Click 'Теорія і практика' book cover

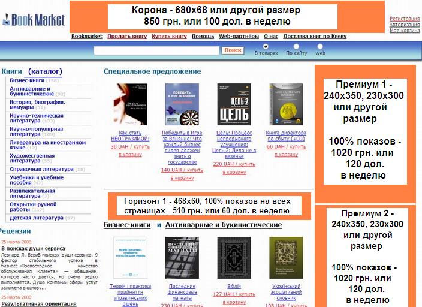(131, 258)
